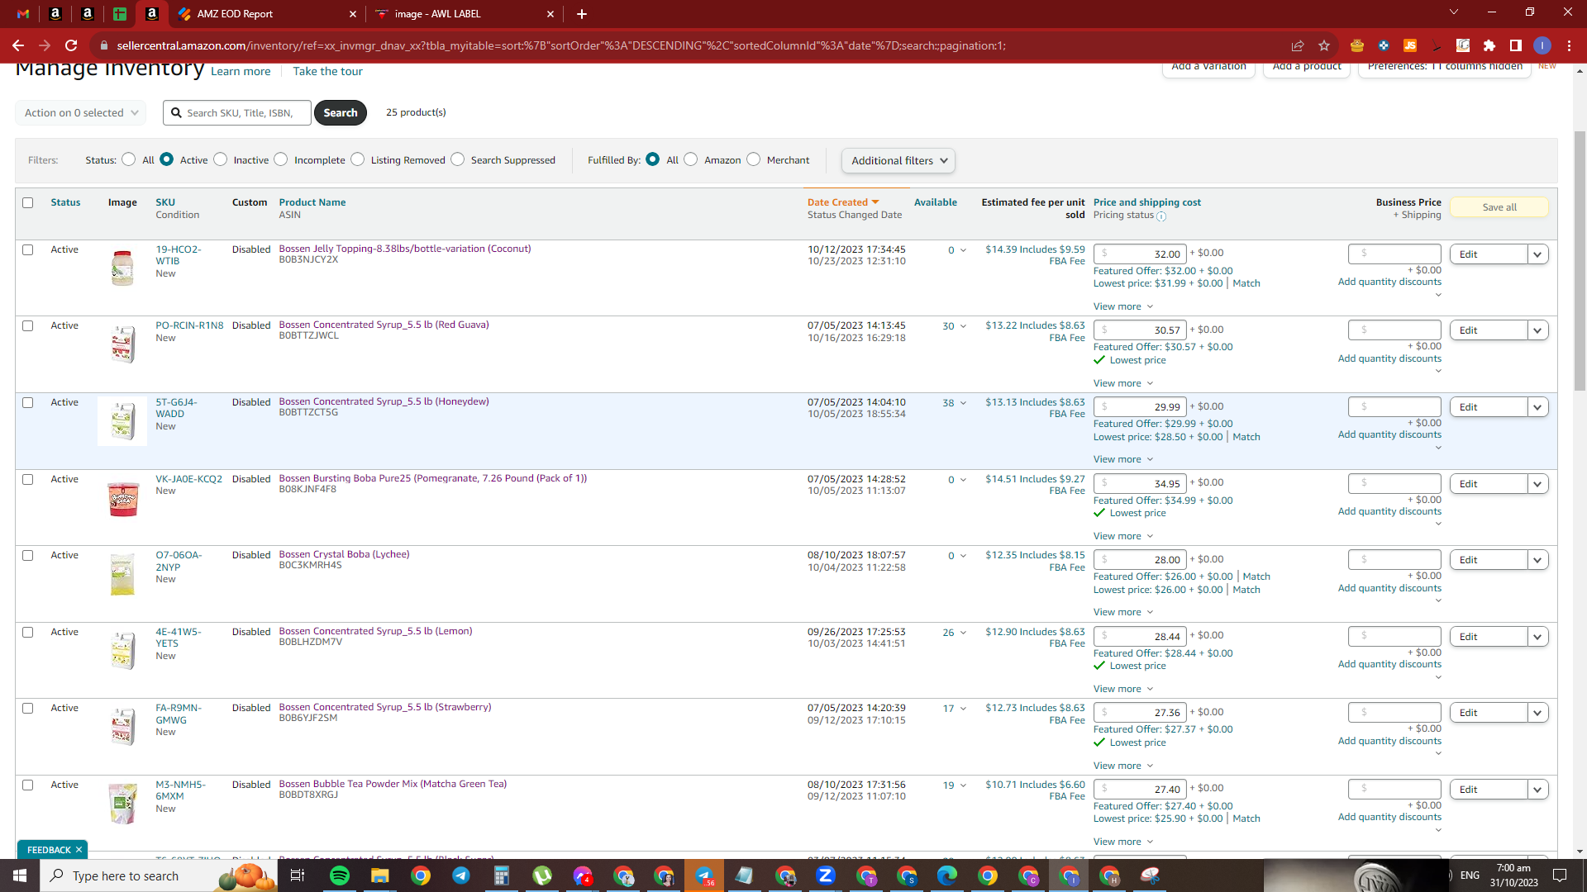1587x892 pixels.
Task: Close the AMZ EOD Report tab
Action: point(353,14)
